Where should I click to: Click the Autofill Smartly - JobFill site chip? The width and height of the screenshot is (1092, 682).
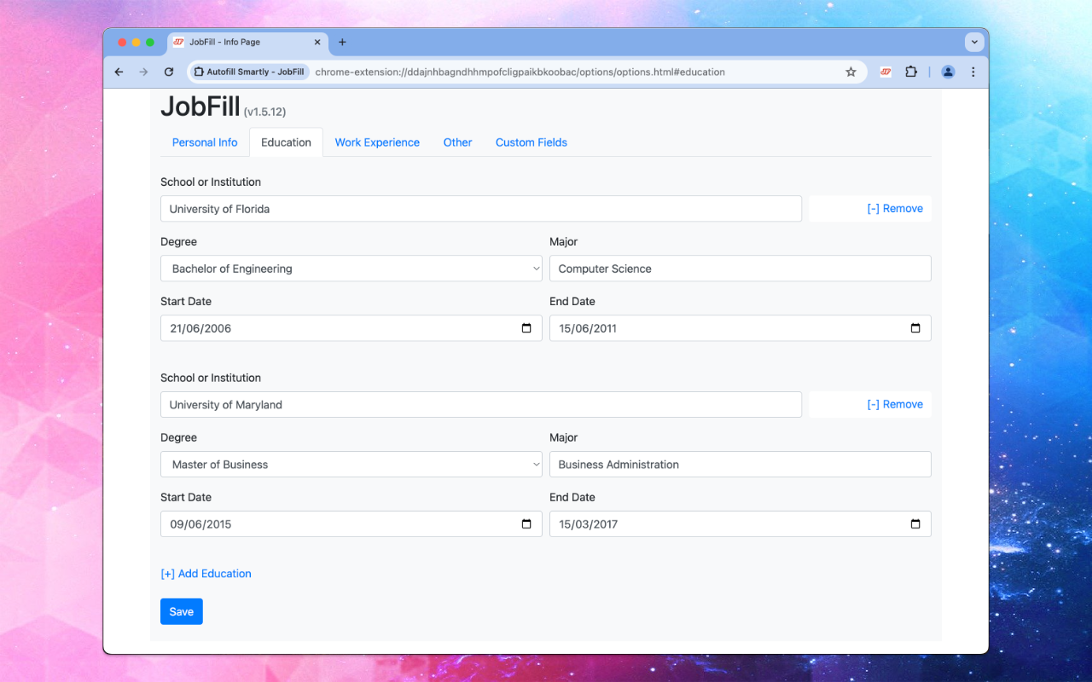click(249, 72)
